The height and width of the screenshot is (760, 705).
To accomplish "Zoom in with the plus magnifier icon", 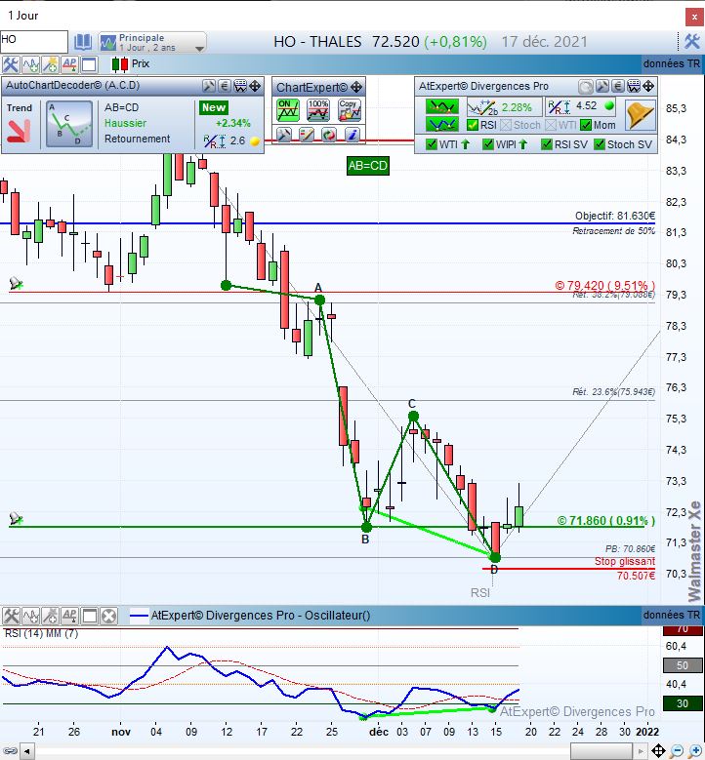I will tap(695, 751).
